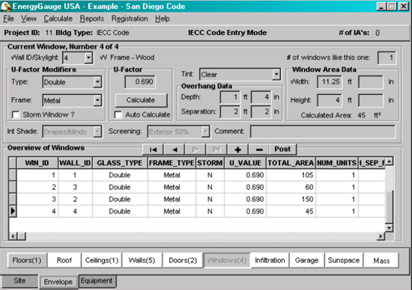Viewport: 412px width, 290px height.
Task: Toggle the Storm Window checkbox
Action: coord(16,114)
